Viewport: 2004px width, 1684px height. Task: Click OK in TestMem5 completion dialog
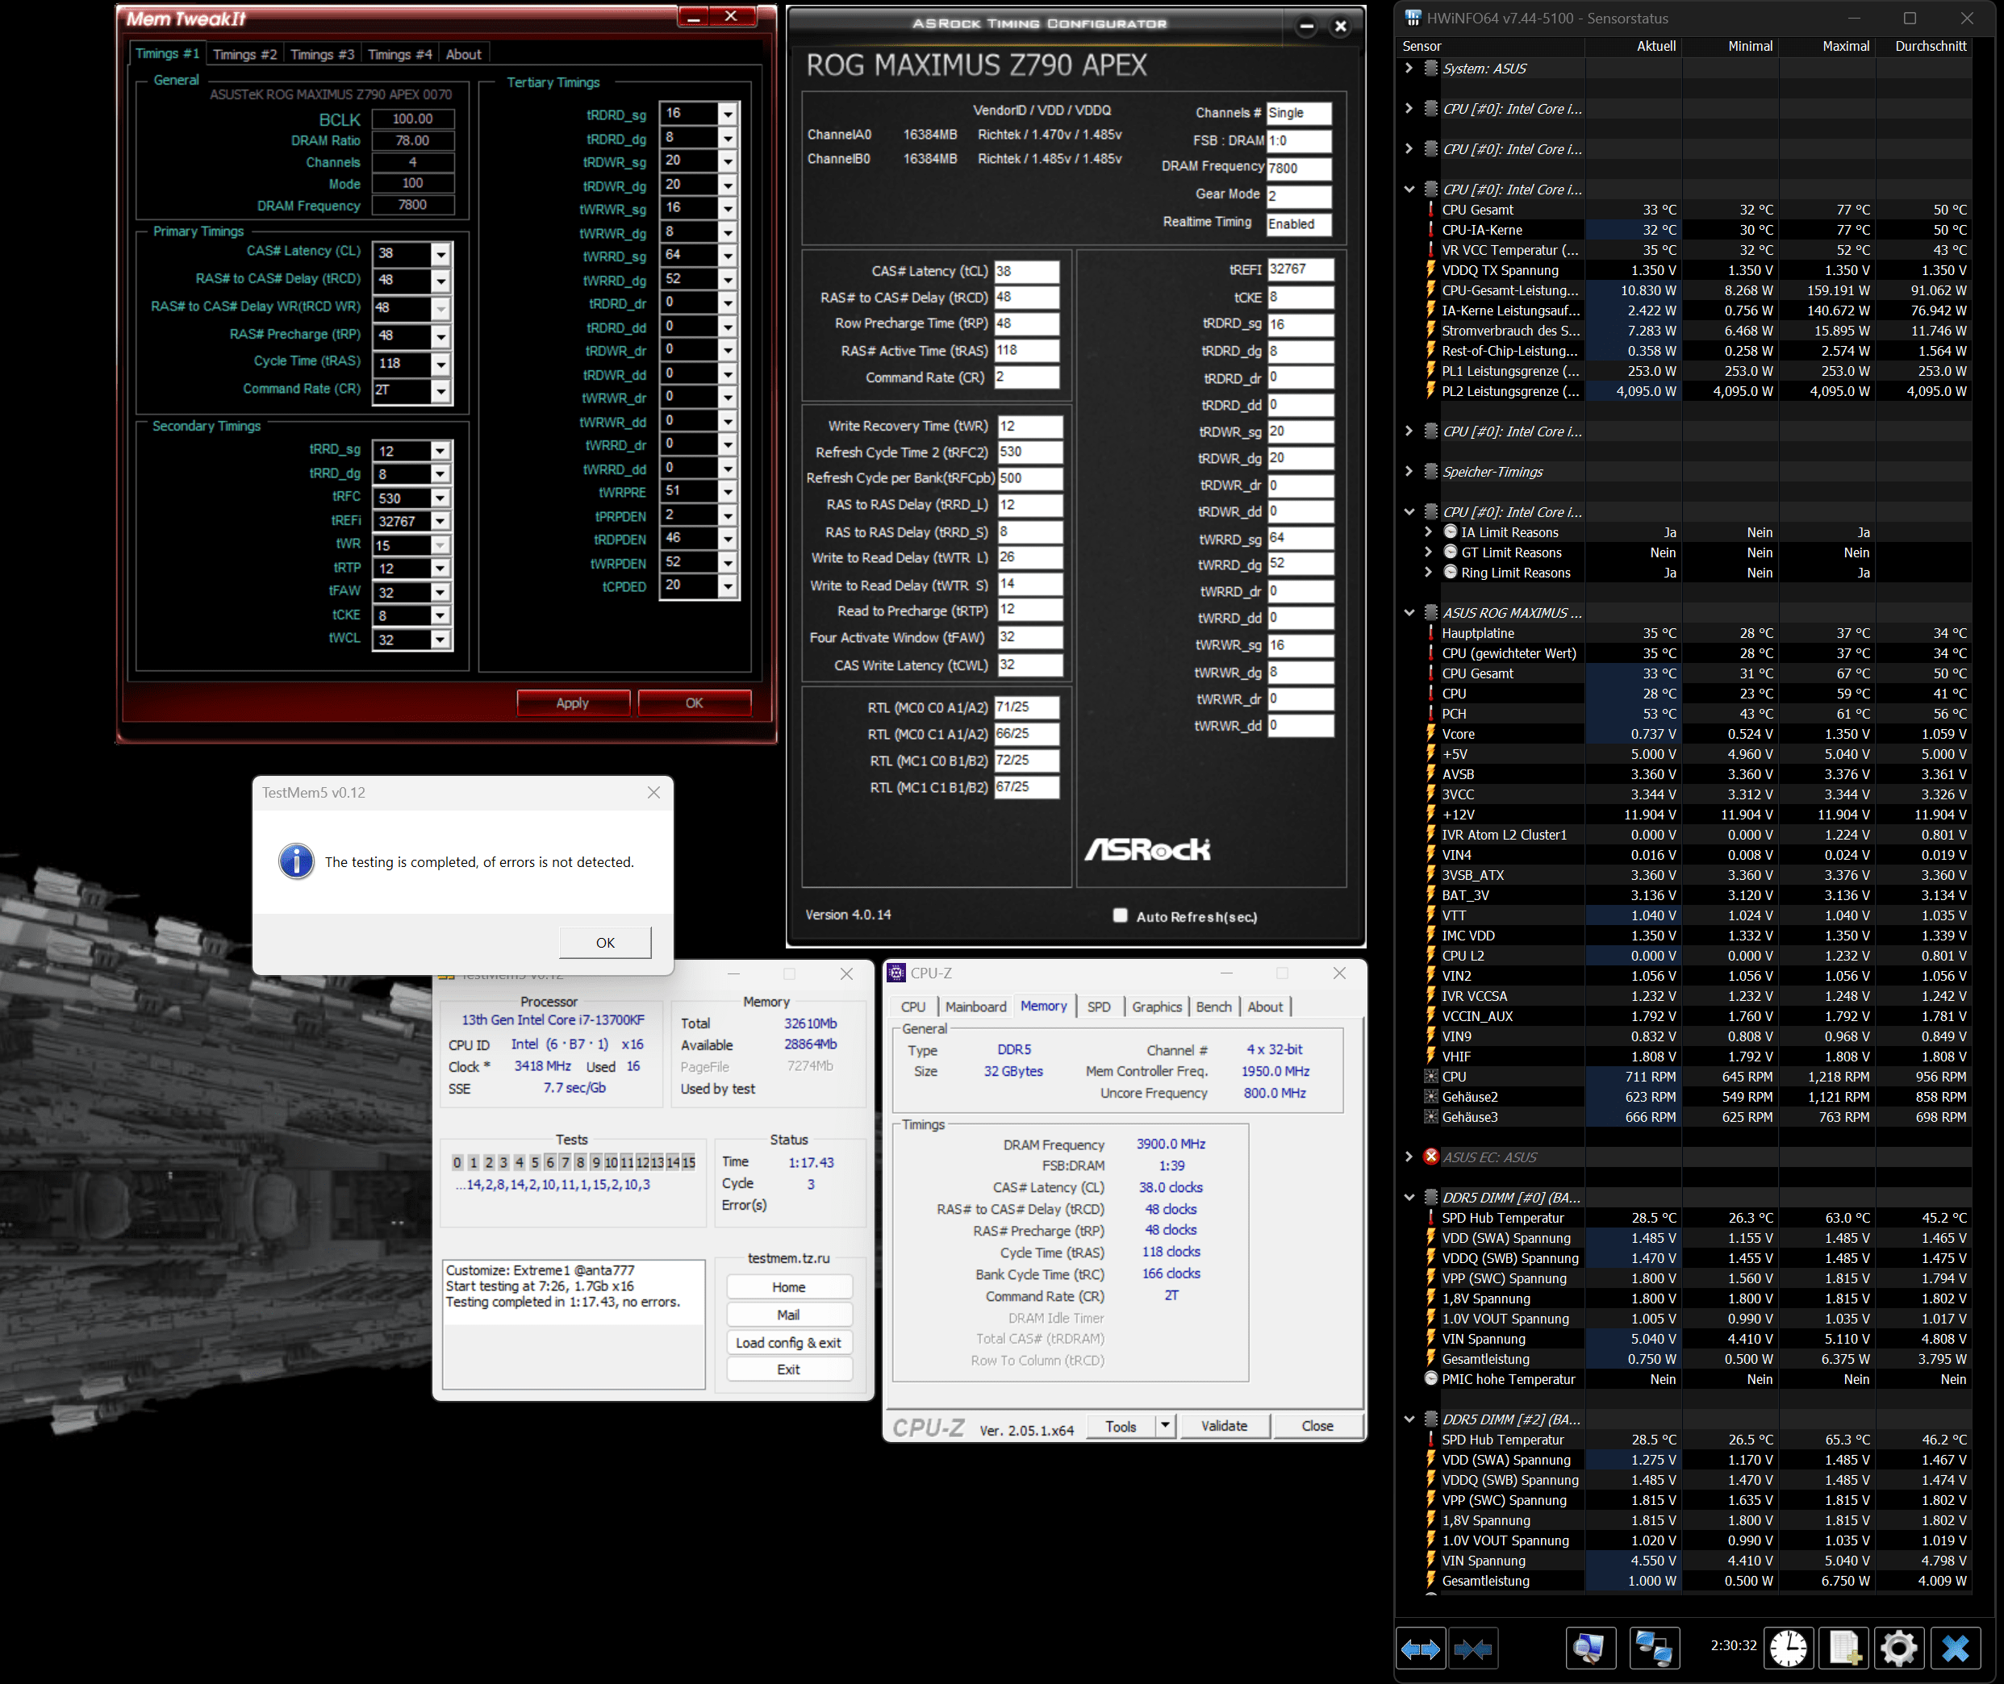pos(605,942)
